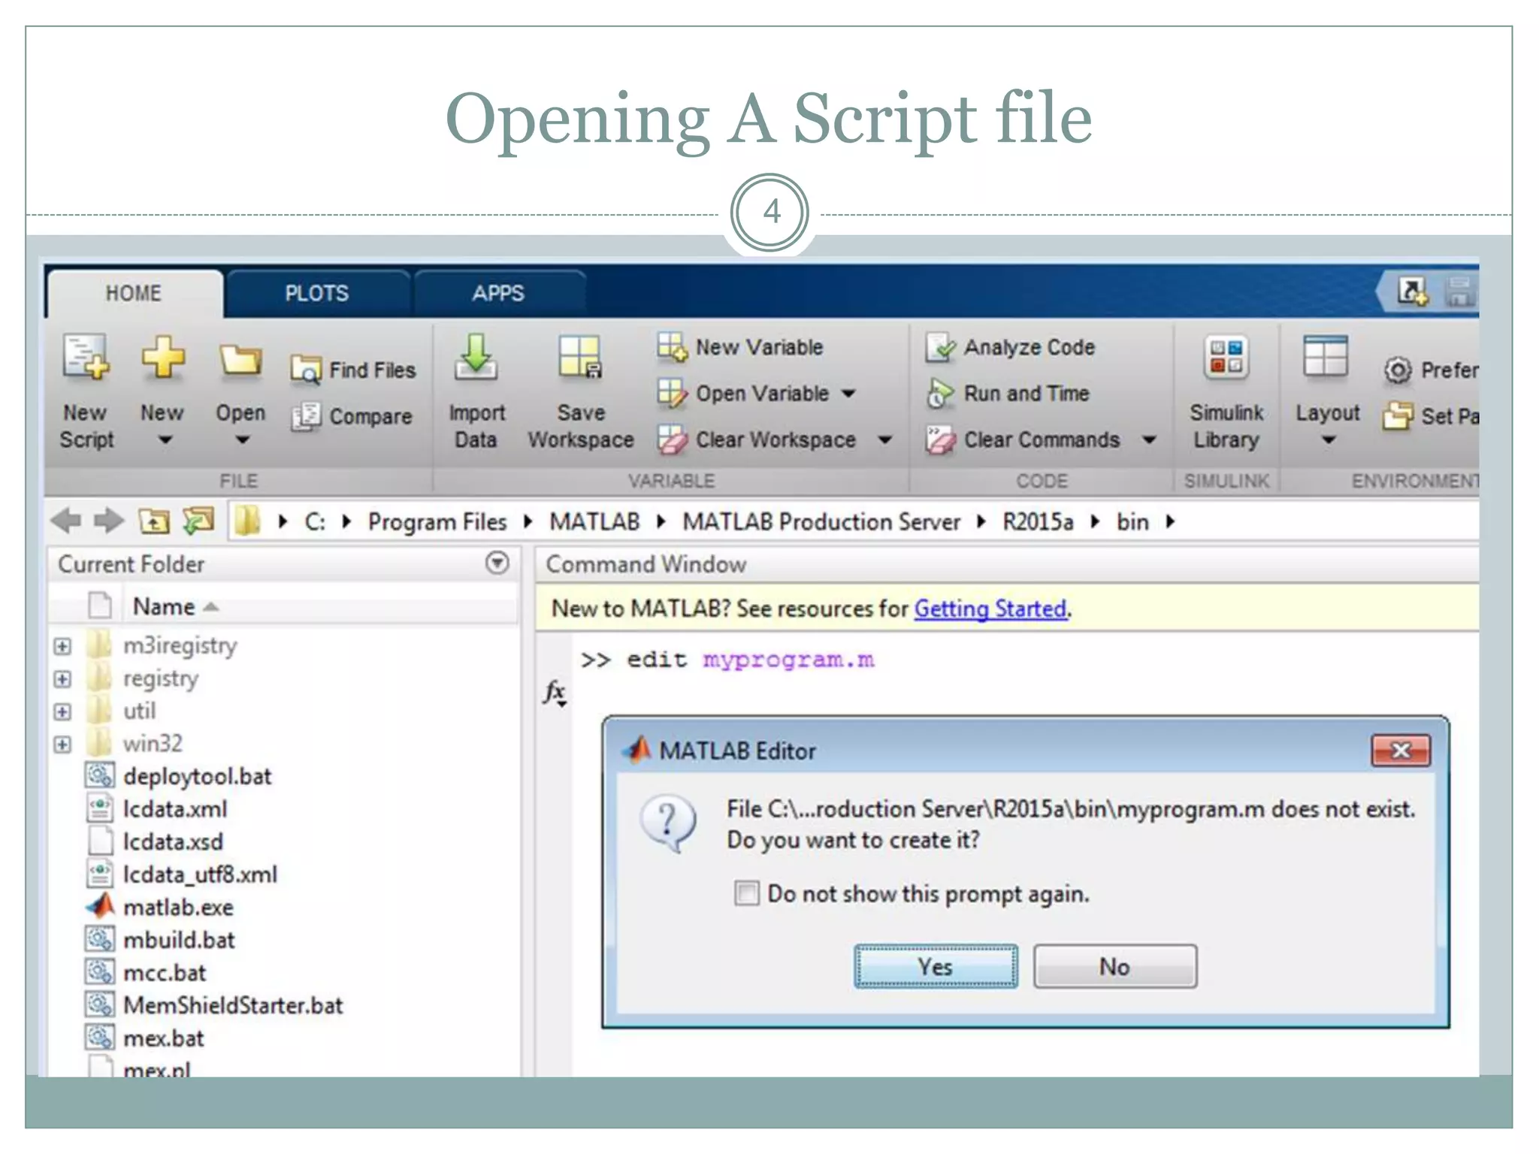Expand the util folder
The image size is (1539, 1154).
(63, 711)
